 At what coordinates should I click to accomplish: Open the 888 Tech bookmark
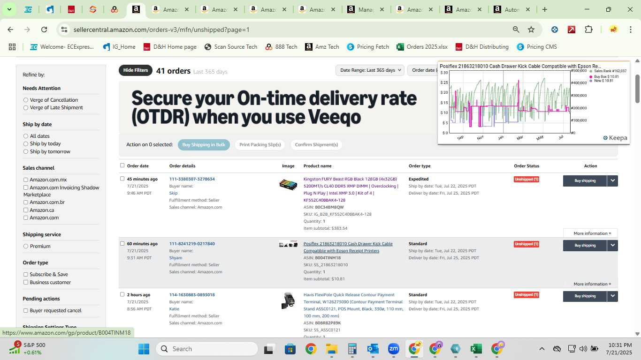click(x=282, y=47)
